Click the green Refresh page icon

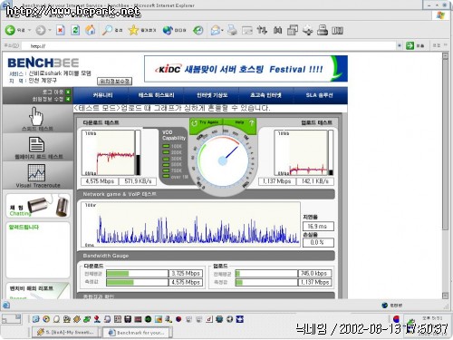pyautogui.click(x=75, y=30)
